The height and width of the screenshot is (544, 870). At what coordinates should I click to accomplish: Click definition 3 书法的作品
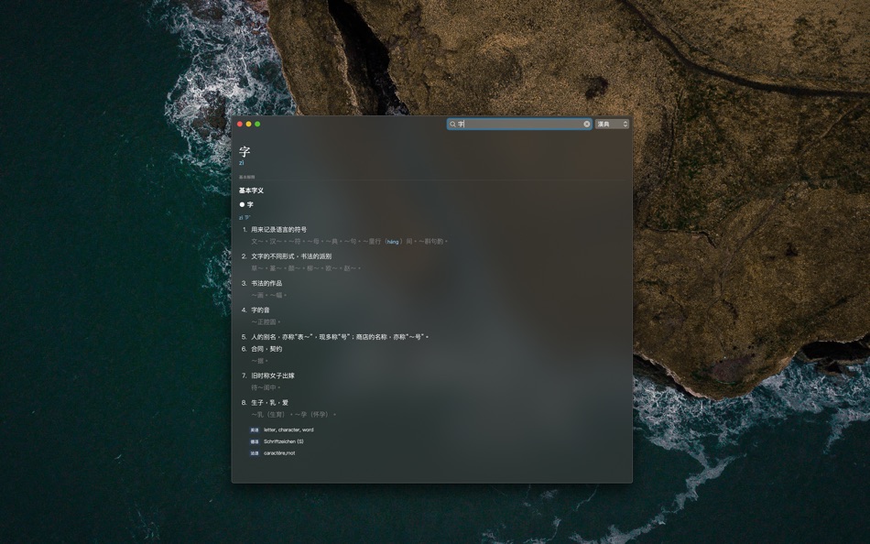(x=266, y=283)
